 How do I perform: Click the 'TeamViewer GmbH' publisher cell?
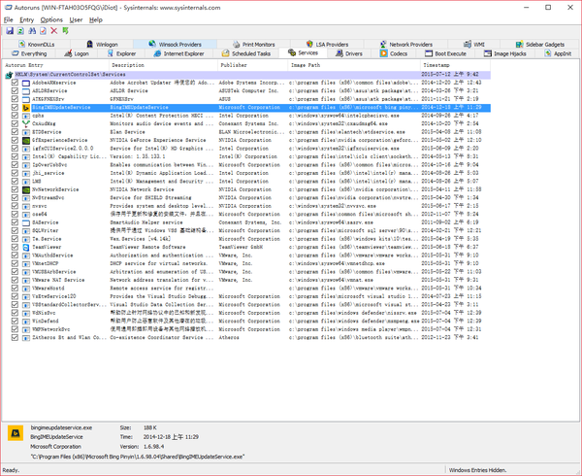click(x=240, y=247)
